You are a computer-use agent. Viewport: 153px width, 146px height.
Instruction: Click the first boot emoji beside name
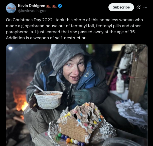click(49, 6)
